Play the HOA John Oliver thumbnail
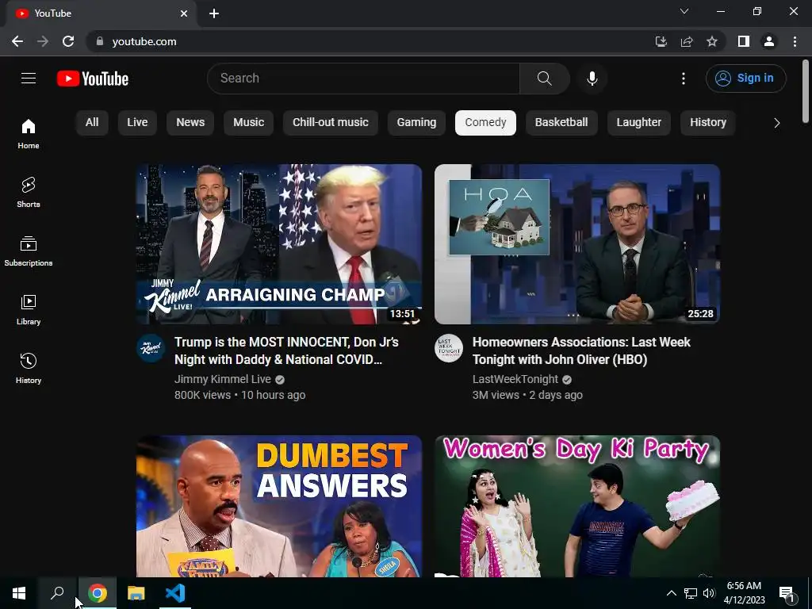812x609 pixels. click(577, 244)
